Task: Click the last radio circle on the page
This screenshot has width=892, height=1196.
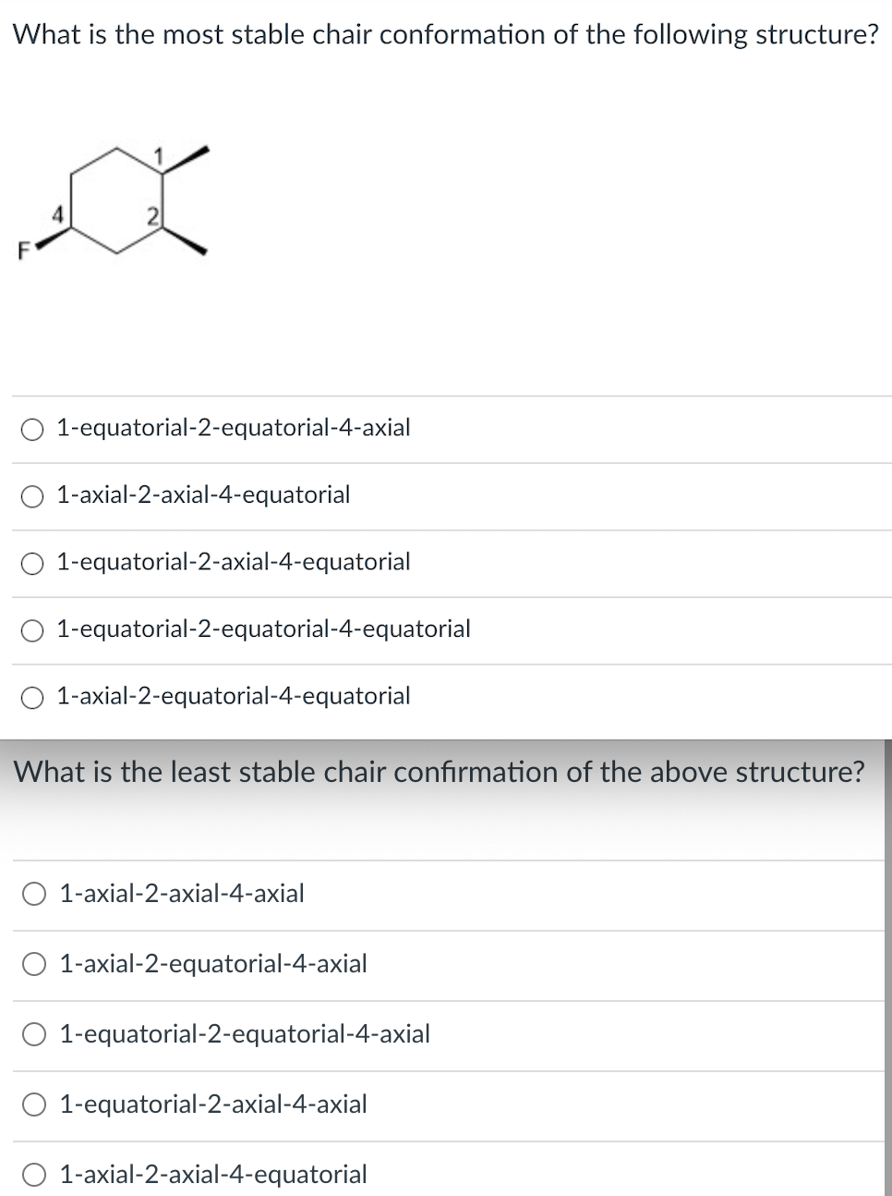Action: pos(34,1174)
